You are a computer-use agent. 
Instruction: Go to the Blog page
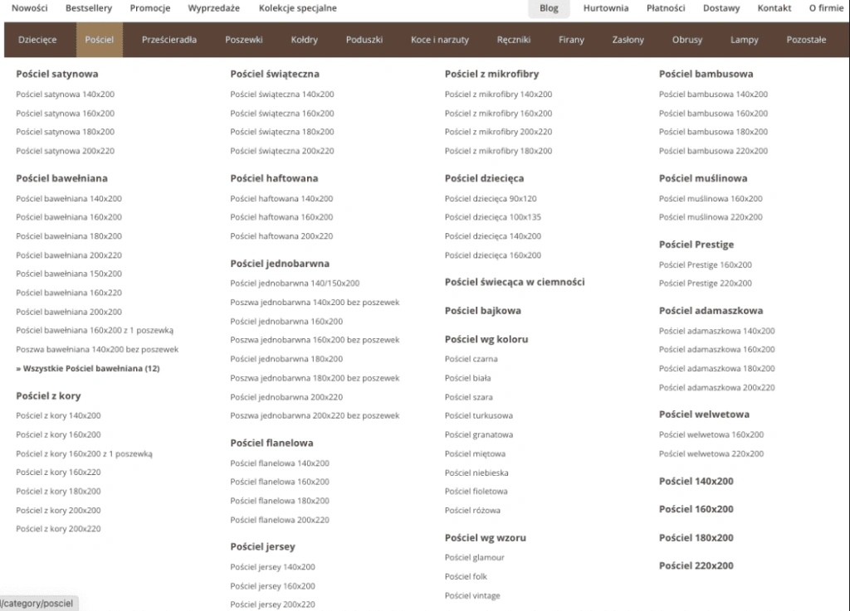(549, 8)
